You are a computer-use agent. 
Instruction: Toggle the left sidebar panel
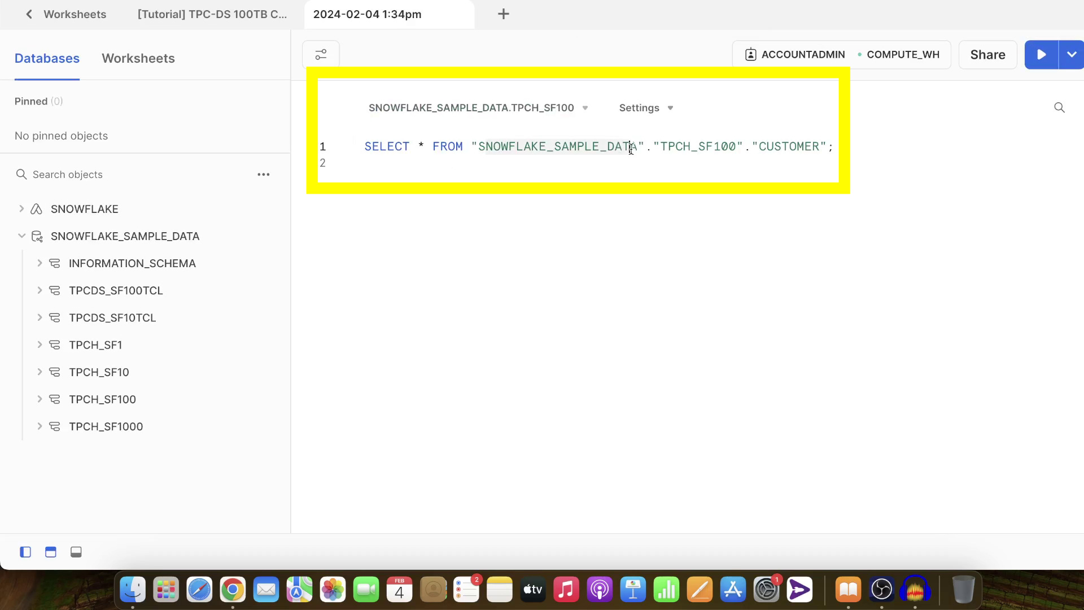(x=25, y=552)
